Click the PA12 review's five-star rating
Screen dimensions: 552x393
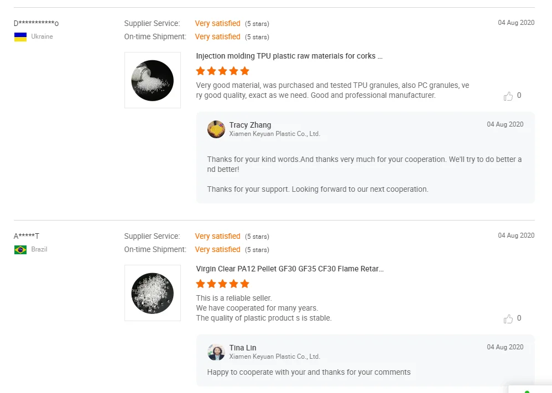coord(222,284)
